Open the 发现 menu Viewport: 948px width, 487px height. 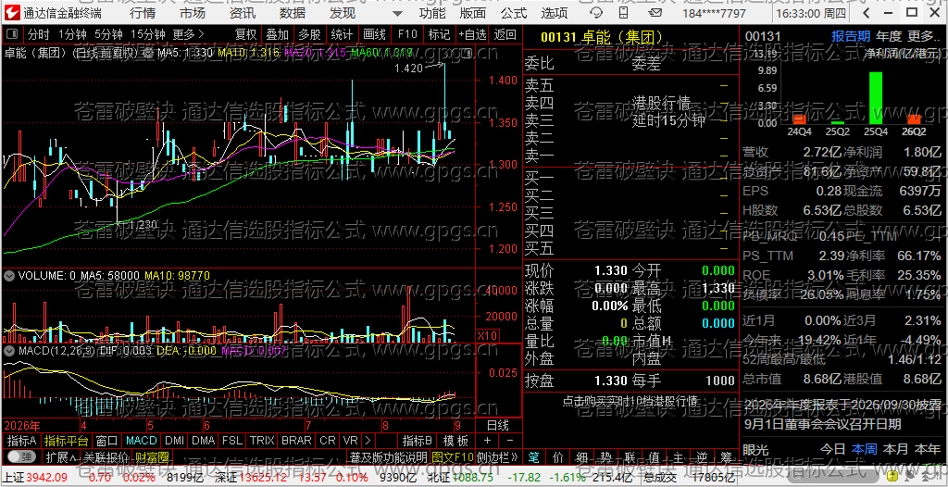(x=343, y=13)
